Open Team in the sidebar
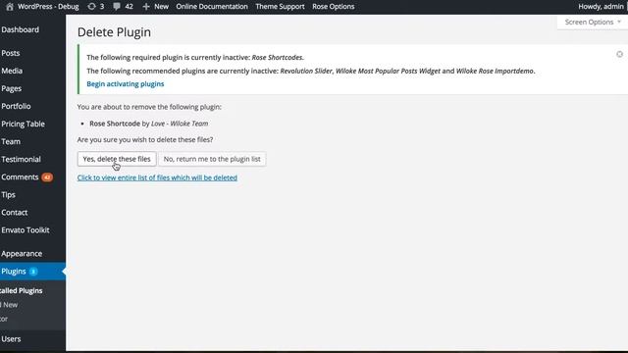The height and width of the screenshot is (353, 628). [11, 141]
